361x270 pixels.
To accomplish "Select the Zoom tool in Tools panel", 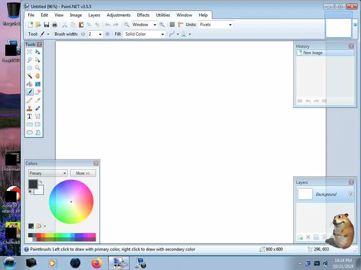I will [38, 68].
